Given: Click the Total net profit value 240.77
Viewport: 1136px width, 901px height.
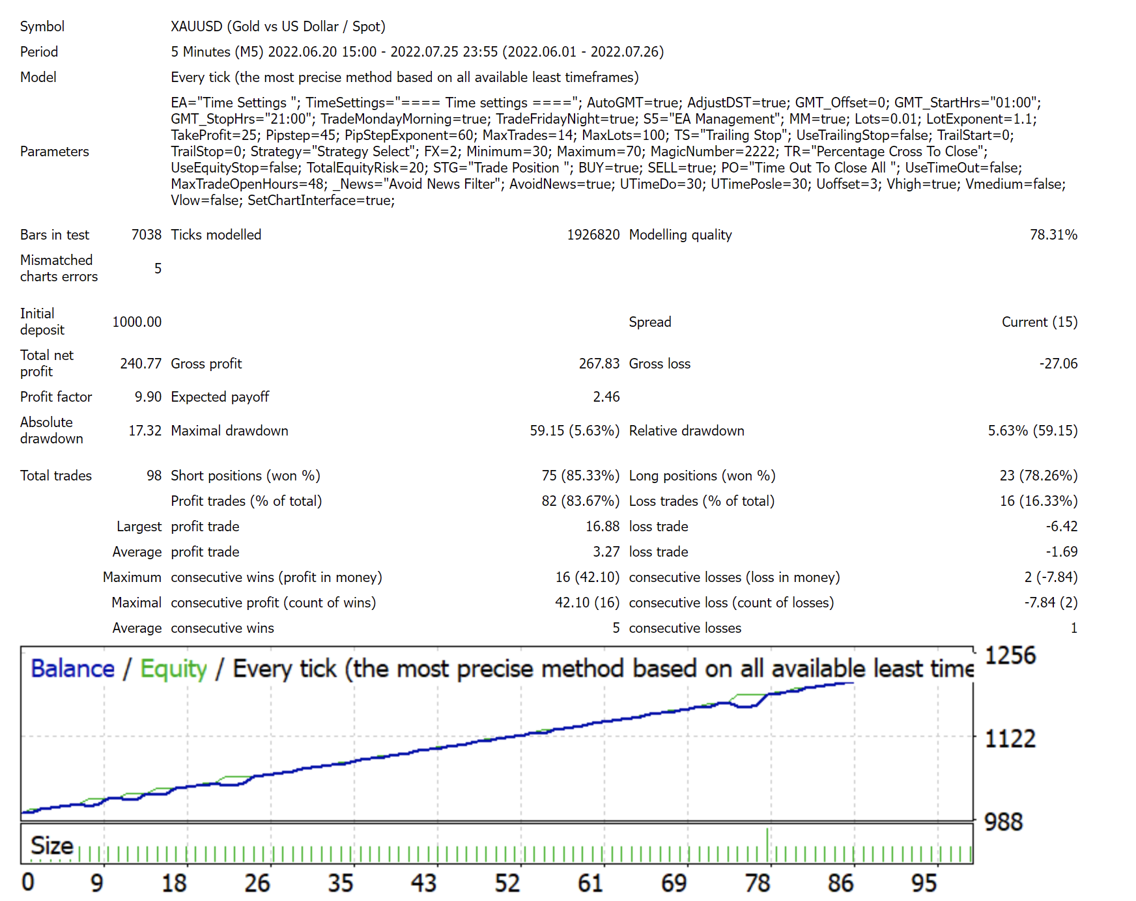Looking at the screenshot, I should tap(141, 364).
